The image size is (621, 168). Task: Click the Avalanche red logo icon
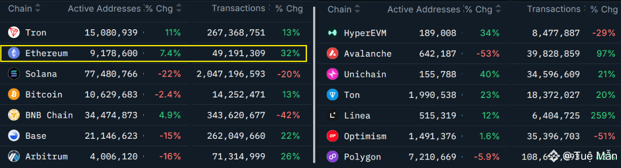333,53
